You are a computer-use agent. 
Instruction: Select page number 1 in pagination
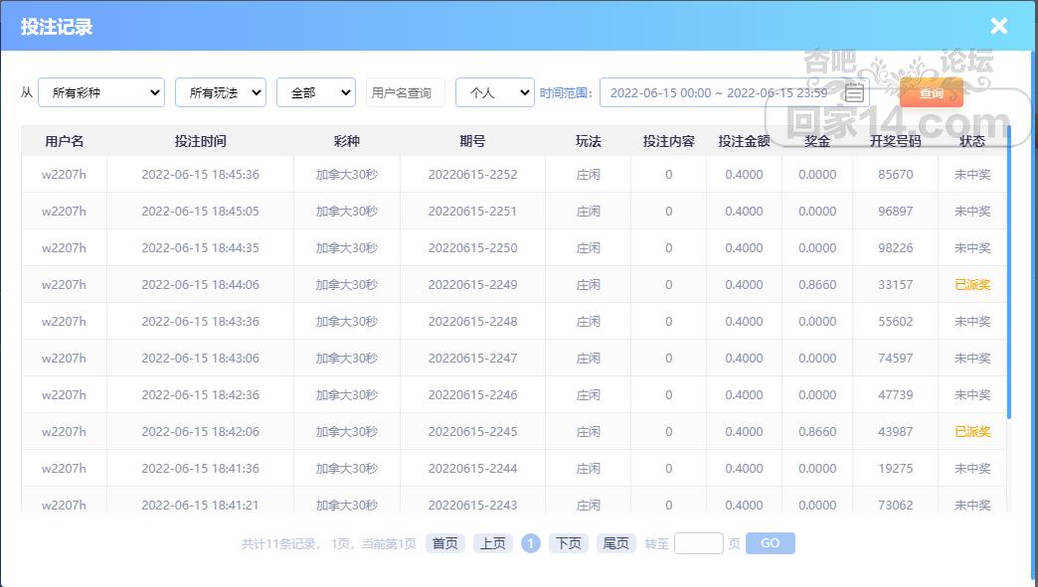coord(531,543)
